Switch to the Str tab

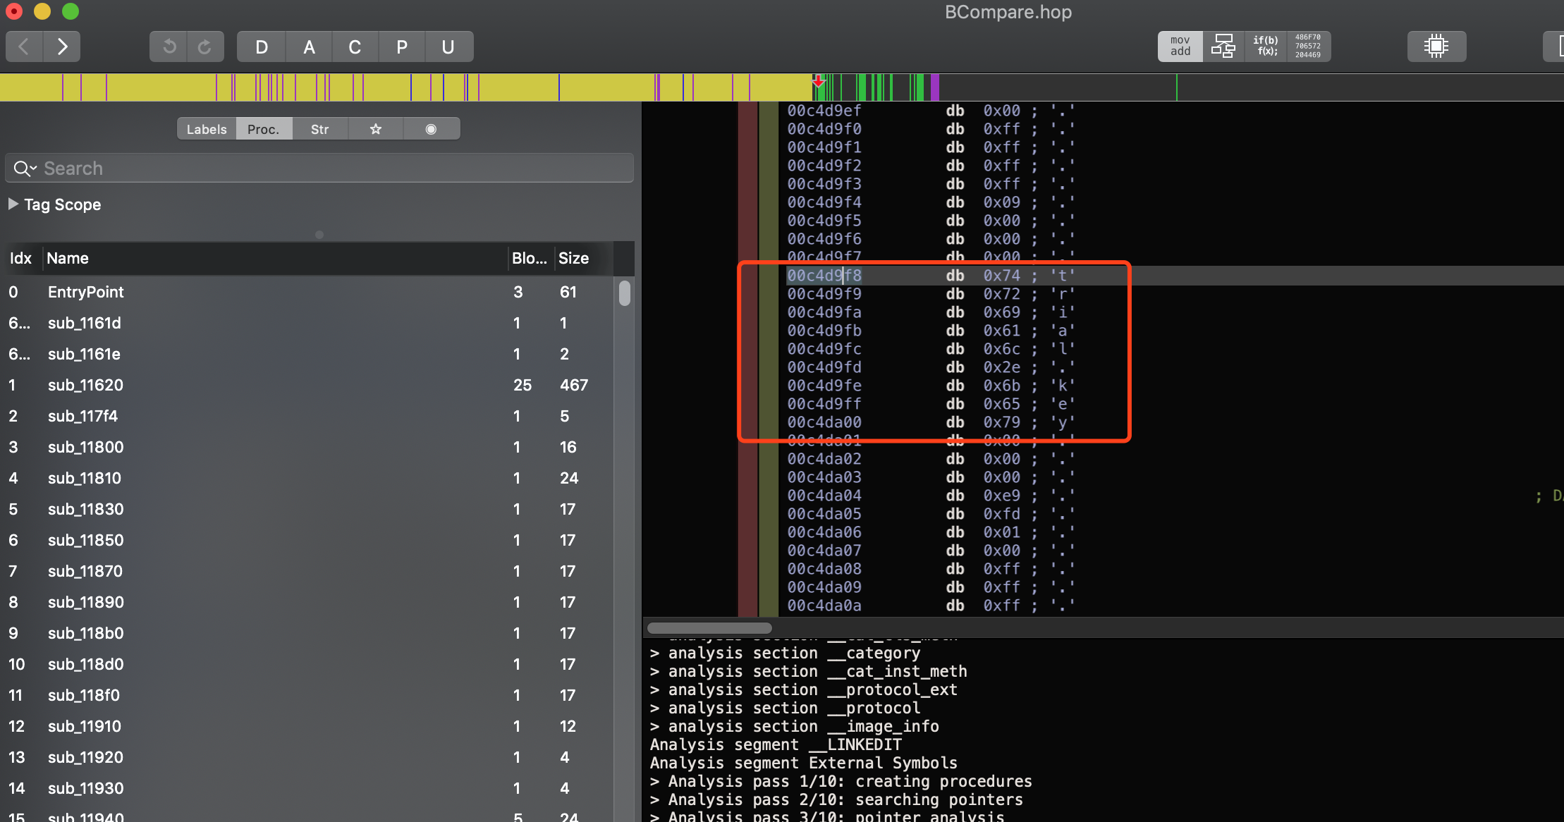pyautogui.click(x=319, y=129)
